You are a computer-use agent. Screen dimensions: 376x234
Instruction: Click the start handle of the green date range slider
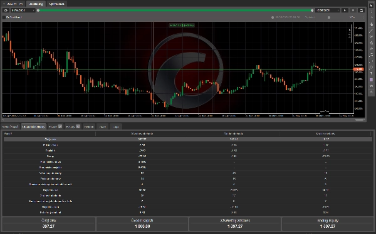pos(38,10)
